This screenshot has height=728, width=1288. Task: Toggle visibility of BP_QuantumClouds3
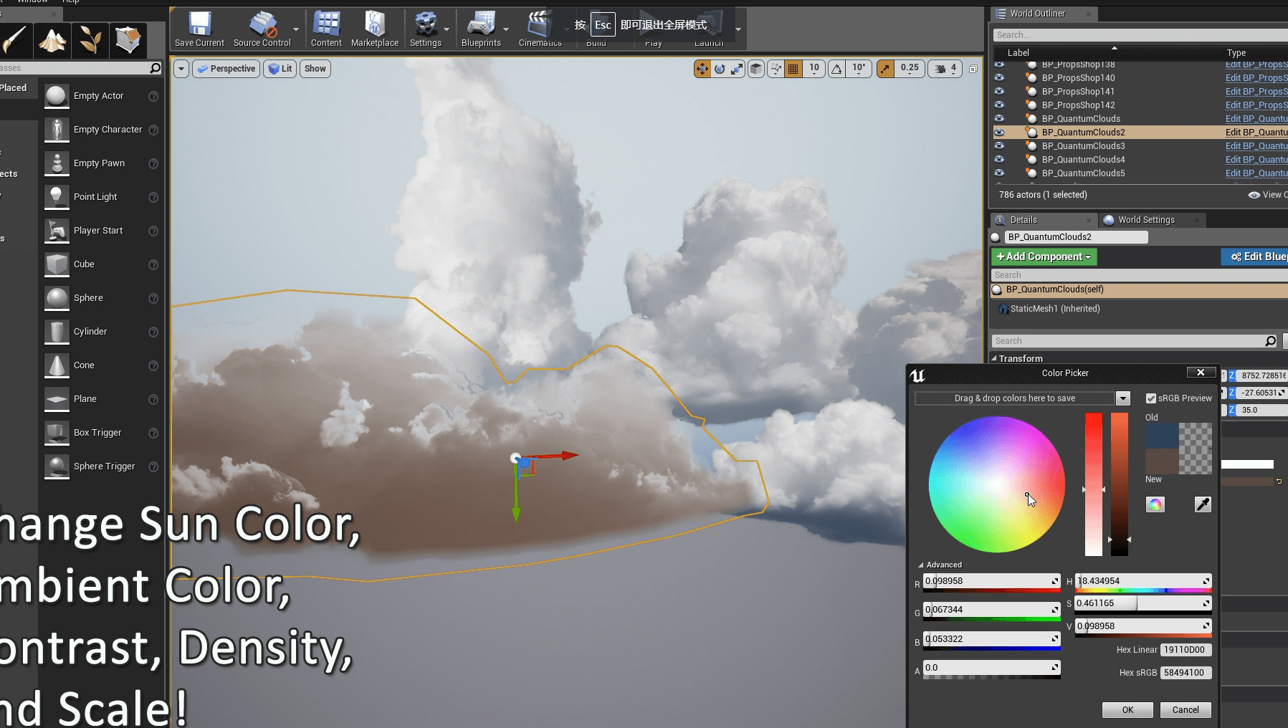[x=1000, y=145]
